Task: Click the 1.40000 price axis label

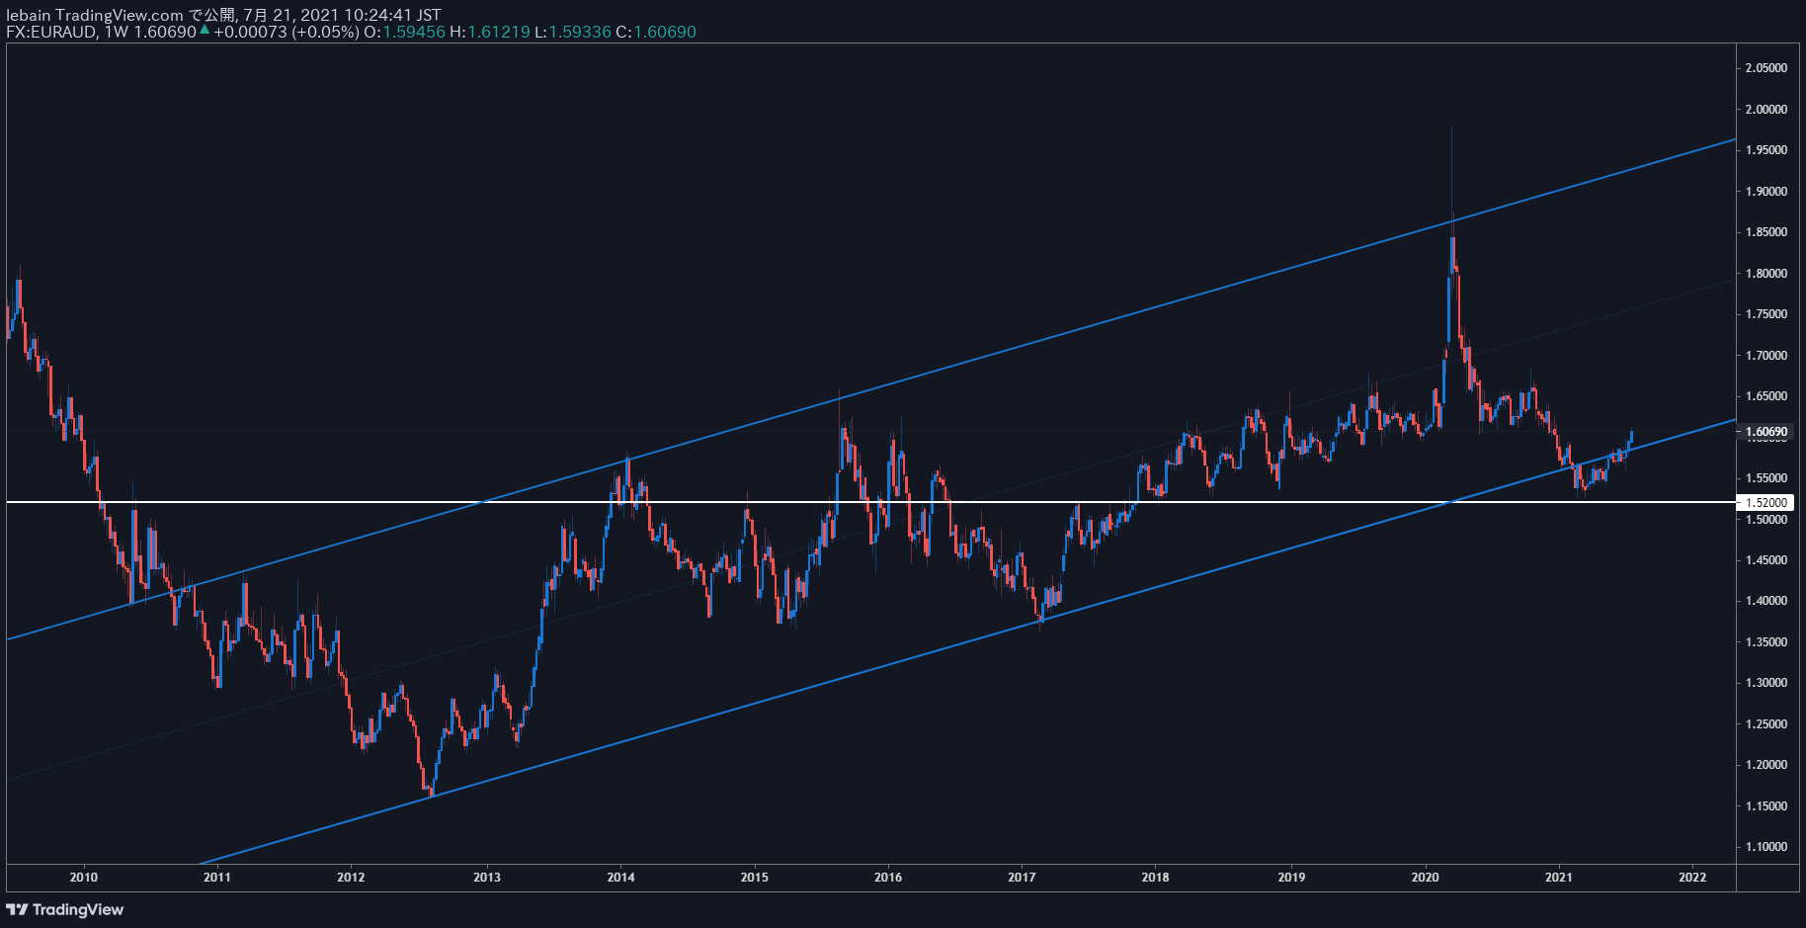Action: (x=1765, y=601)
